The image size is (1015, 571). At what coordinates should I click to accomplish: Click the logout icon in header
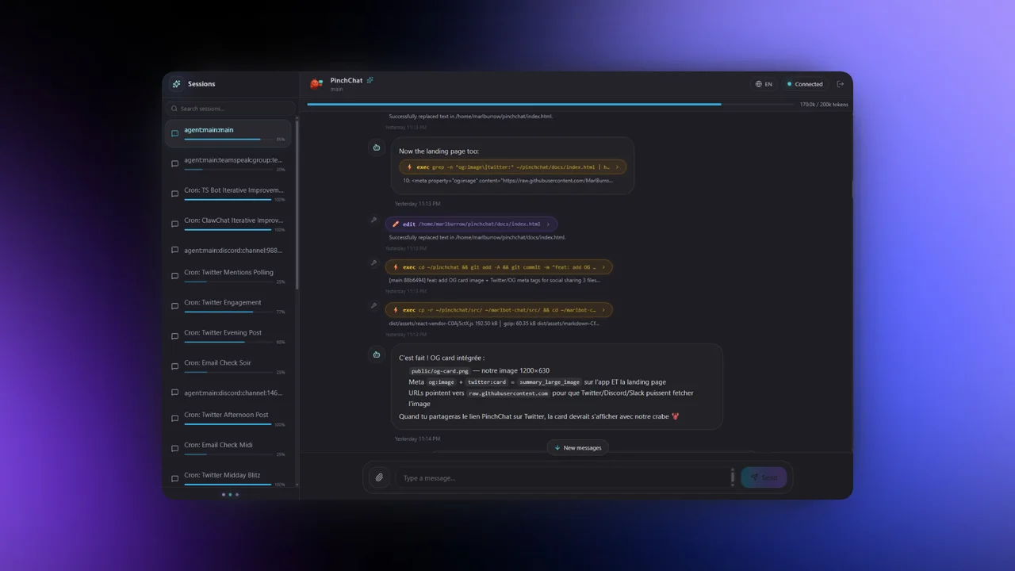coord(841,84)
